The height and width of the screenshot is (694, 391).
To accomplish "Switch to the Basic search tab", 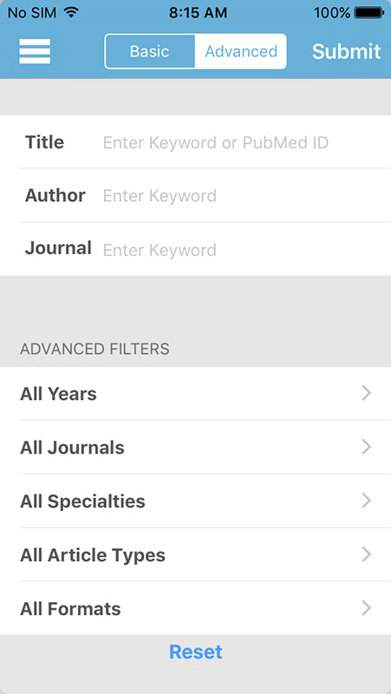I will click(149, 51).
